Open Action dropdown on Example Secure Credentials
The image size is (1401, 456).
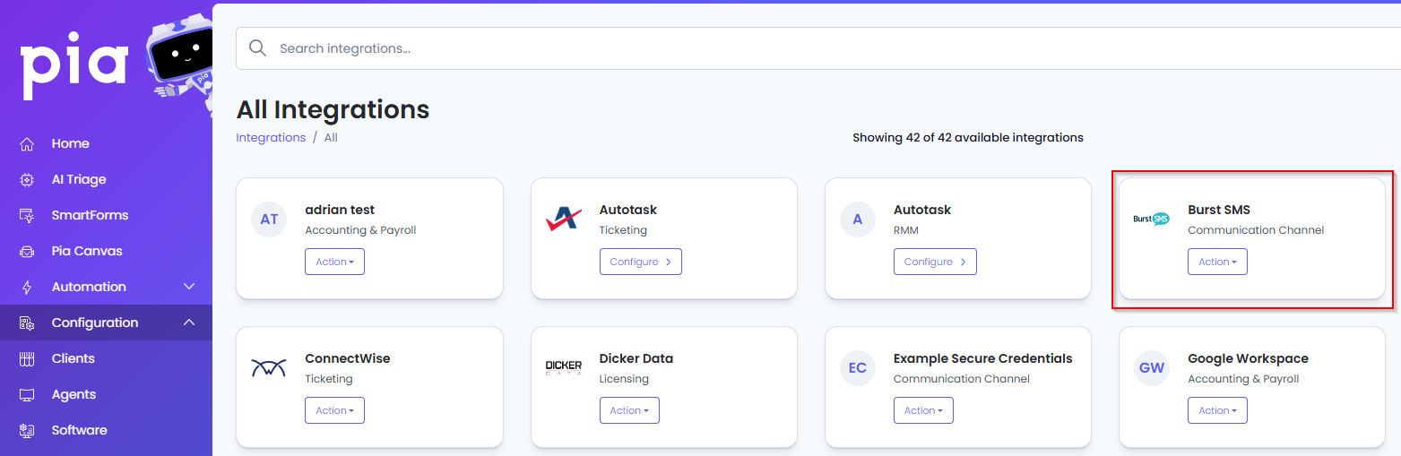pos(923,410)
